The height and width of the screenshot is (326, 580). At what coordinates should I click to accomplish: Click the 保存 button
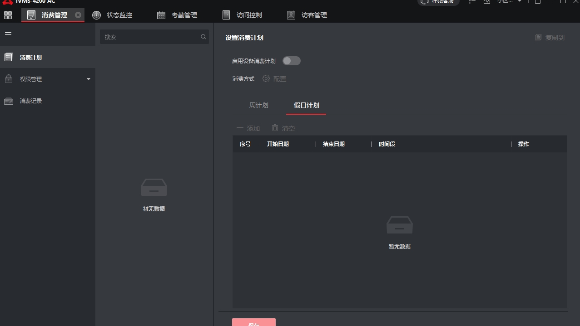coord(254,322)
